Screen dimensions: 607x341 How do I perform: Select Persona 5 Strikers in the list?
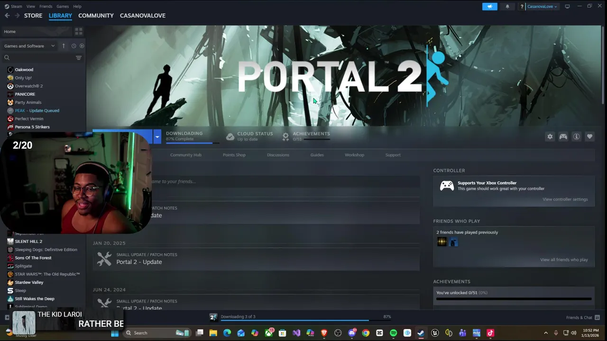[x=32, y=127]
